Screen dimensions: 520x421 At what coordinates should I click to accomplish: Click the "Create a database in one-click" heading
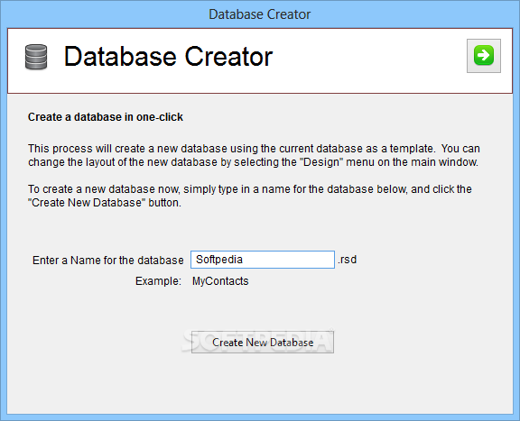(106, 117)
